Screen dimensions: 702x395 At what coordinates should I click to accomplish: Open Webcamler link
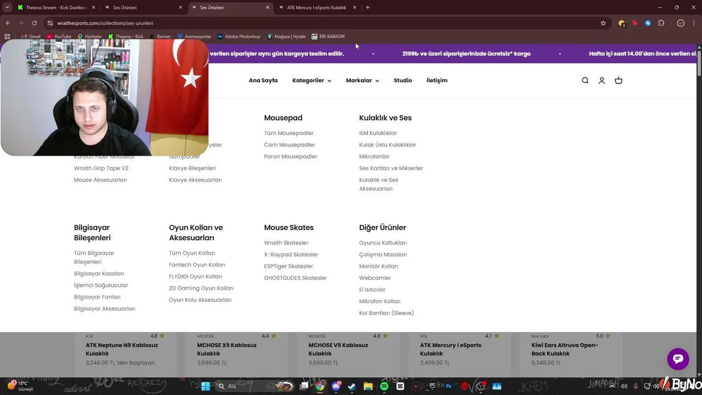[375, 278]
